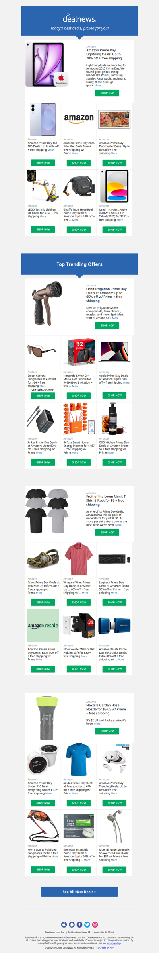
Task: Open the Instagram icon in footer
Action: (95, 924)
